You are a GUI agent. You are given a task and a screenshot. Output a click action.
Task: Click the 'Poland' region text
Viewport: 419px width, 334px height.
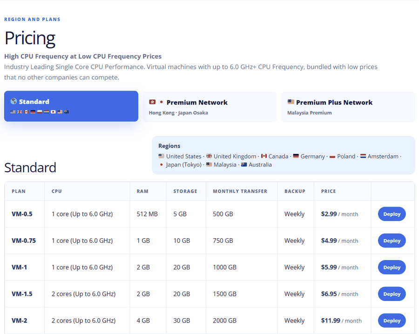pyautogui.click(x=346, y=156)
